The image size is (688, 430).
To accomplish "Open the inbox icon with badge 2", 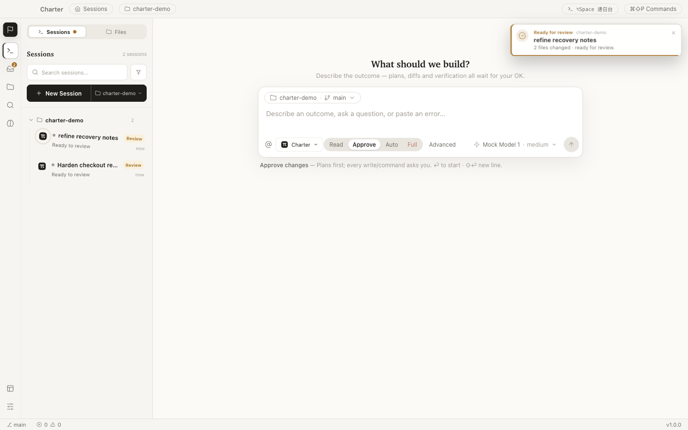I will [10, 69].
